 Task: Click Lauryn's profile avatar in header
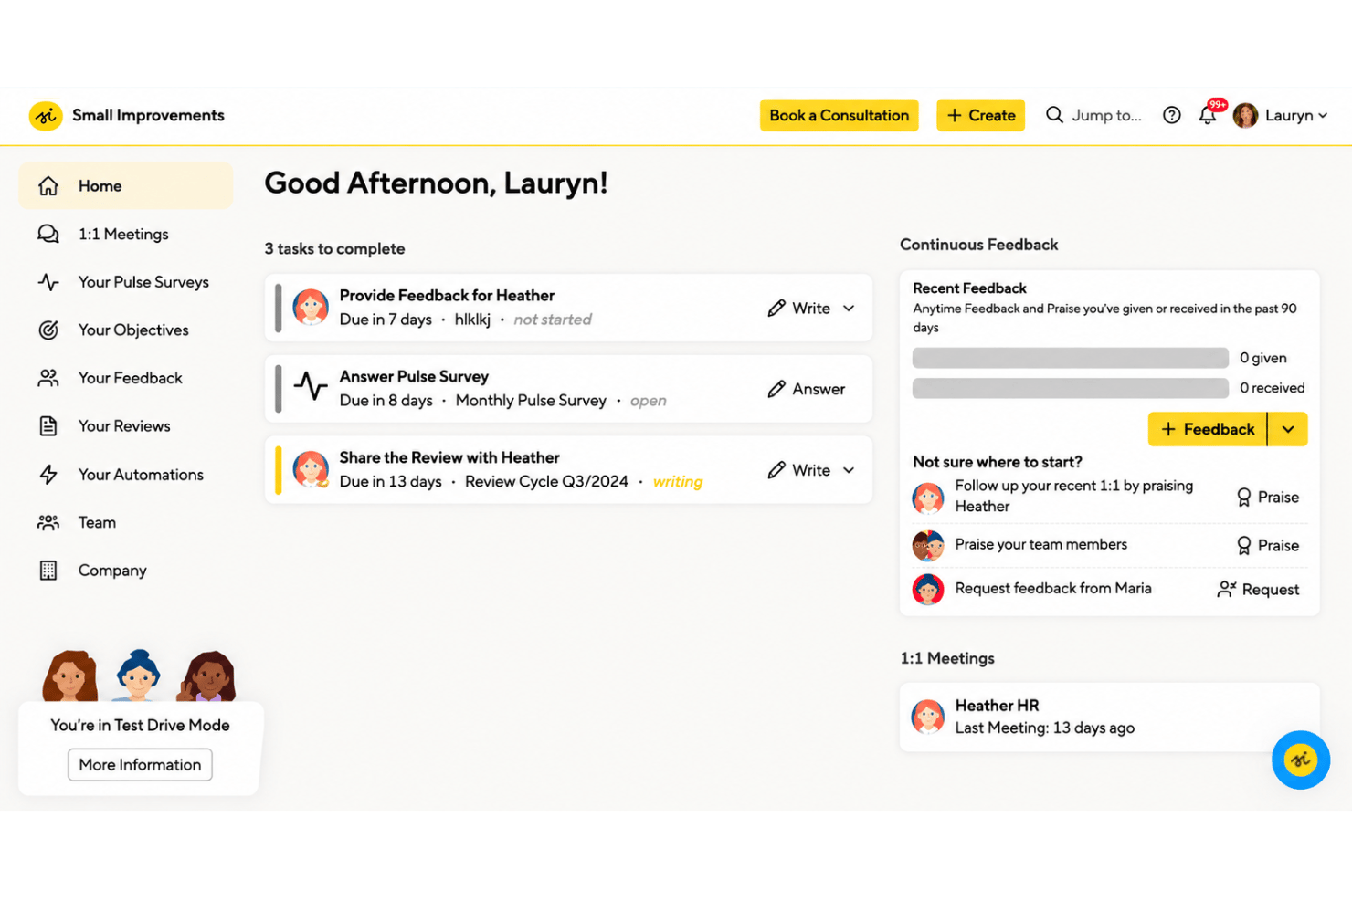tap(1245, 115)
